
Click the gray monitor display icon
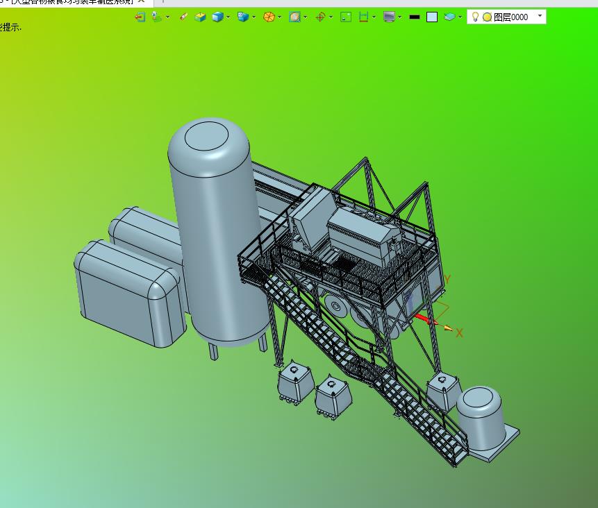click(389, 17)
